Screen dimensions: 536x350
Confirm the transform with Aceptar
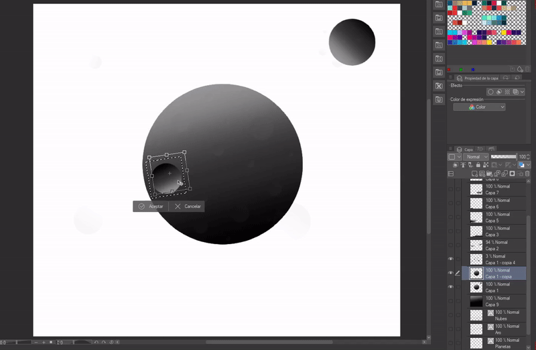click(x=151, y=207)
